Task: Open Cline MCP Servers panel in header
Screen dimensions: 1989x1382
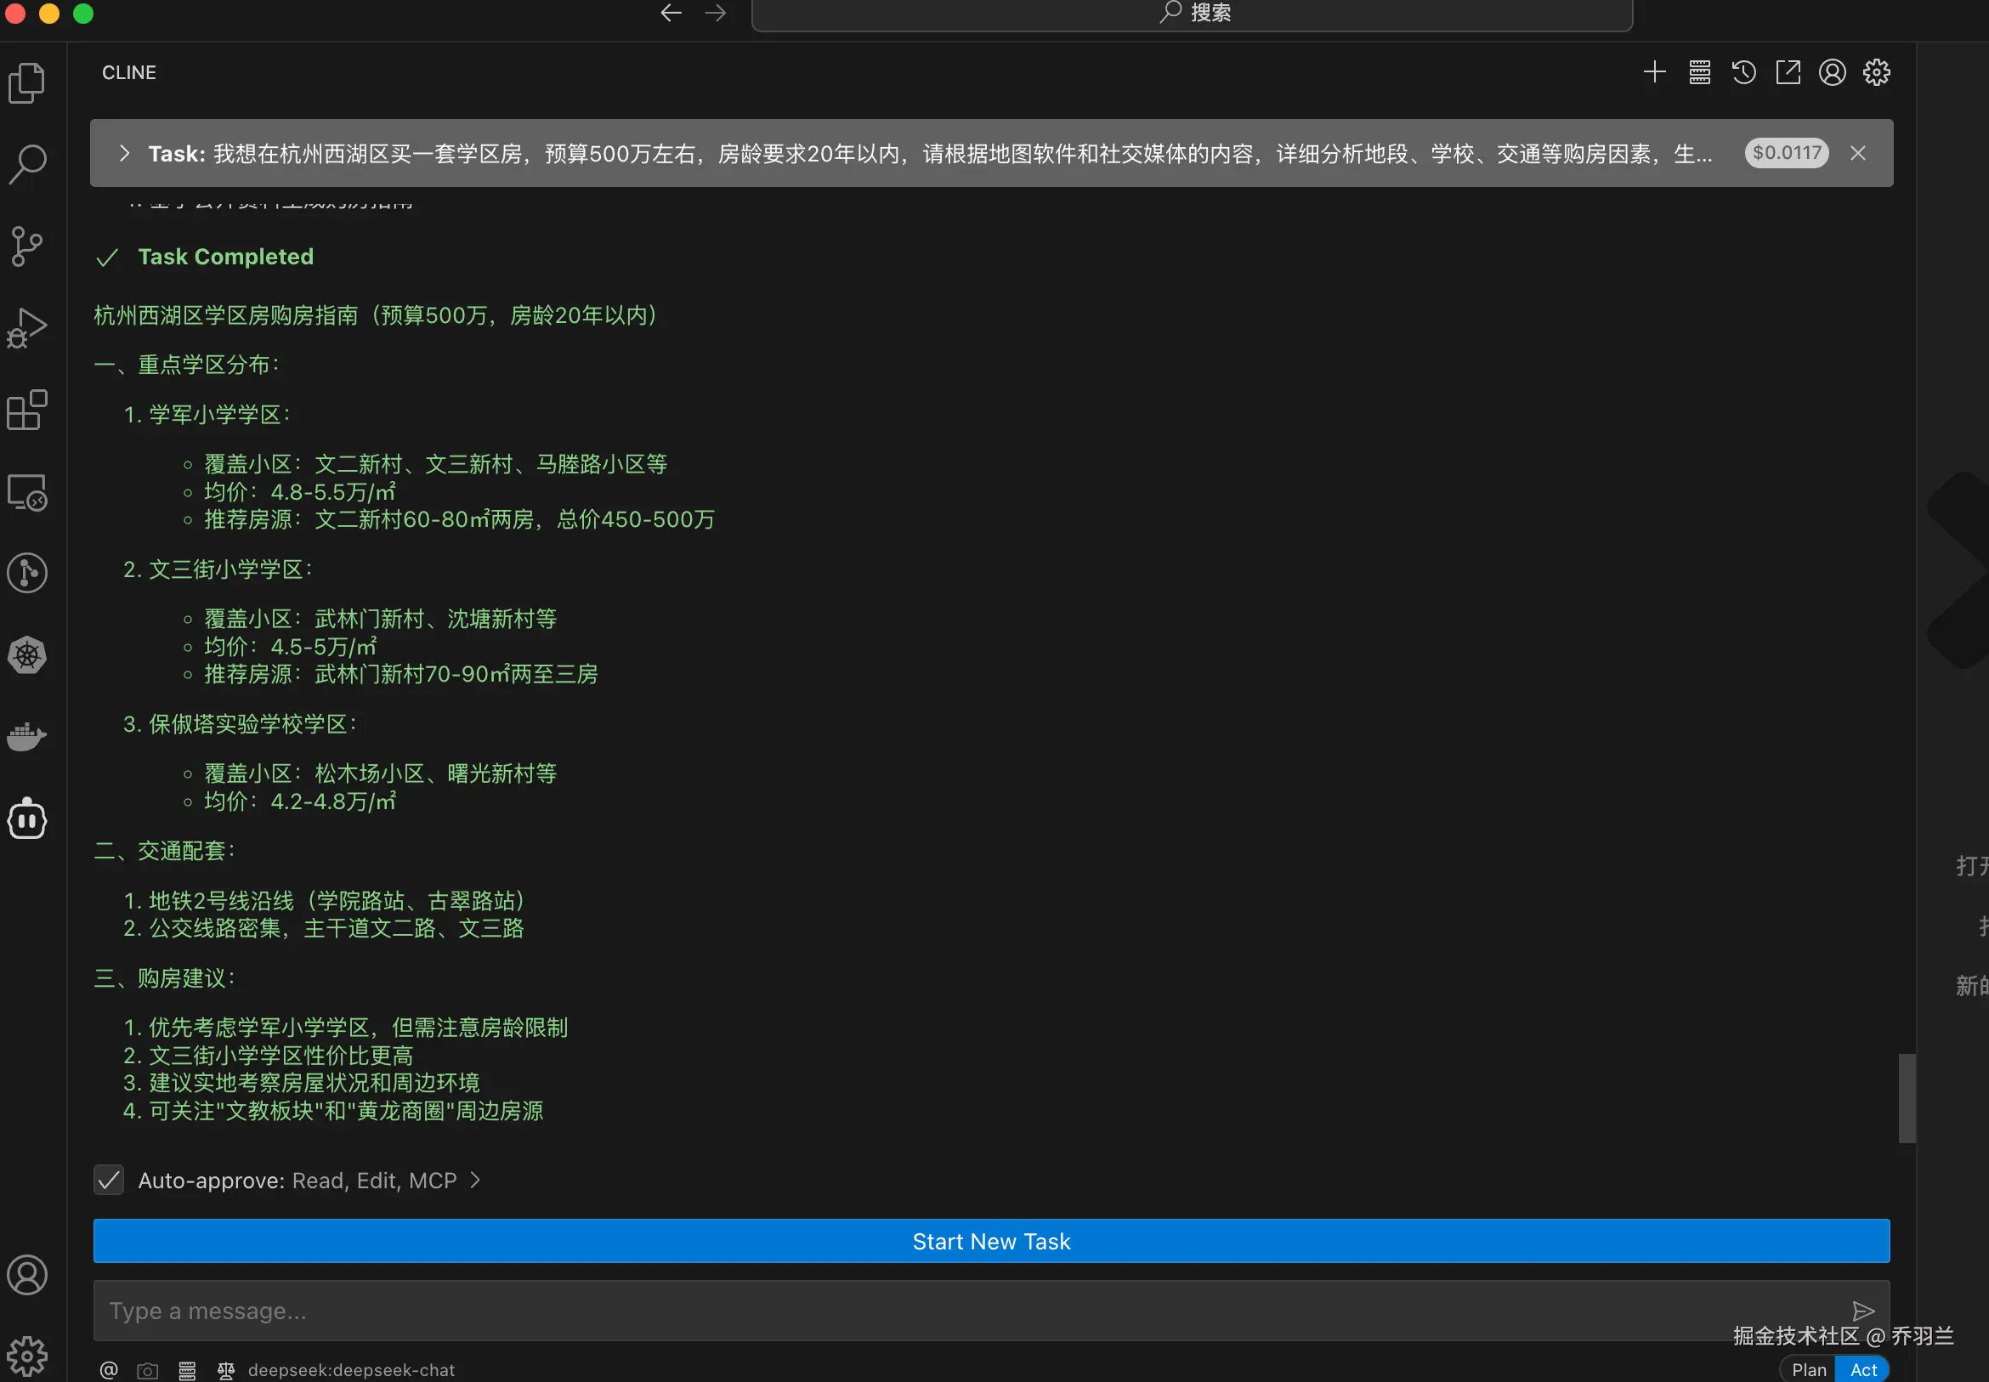Action: (x=1699, y=72)
